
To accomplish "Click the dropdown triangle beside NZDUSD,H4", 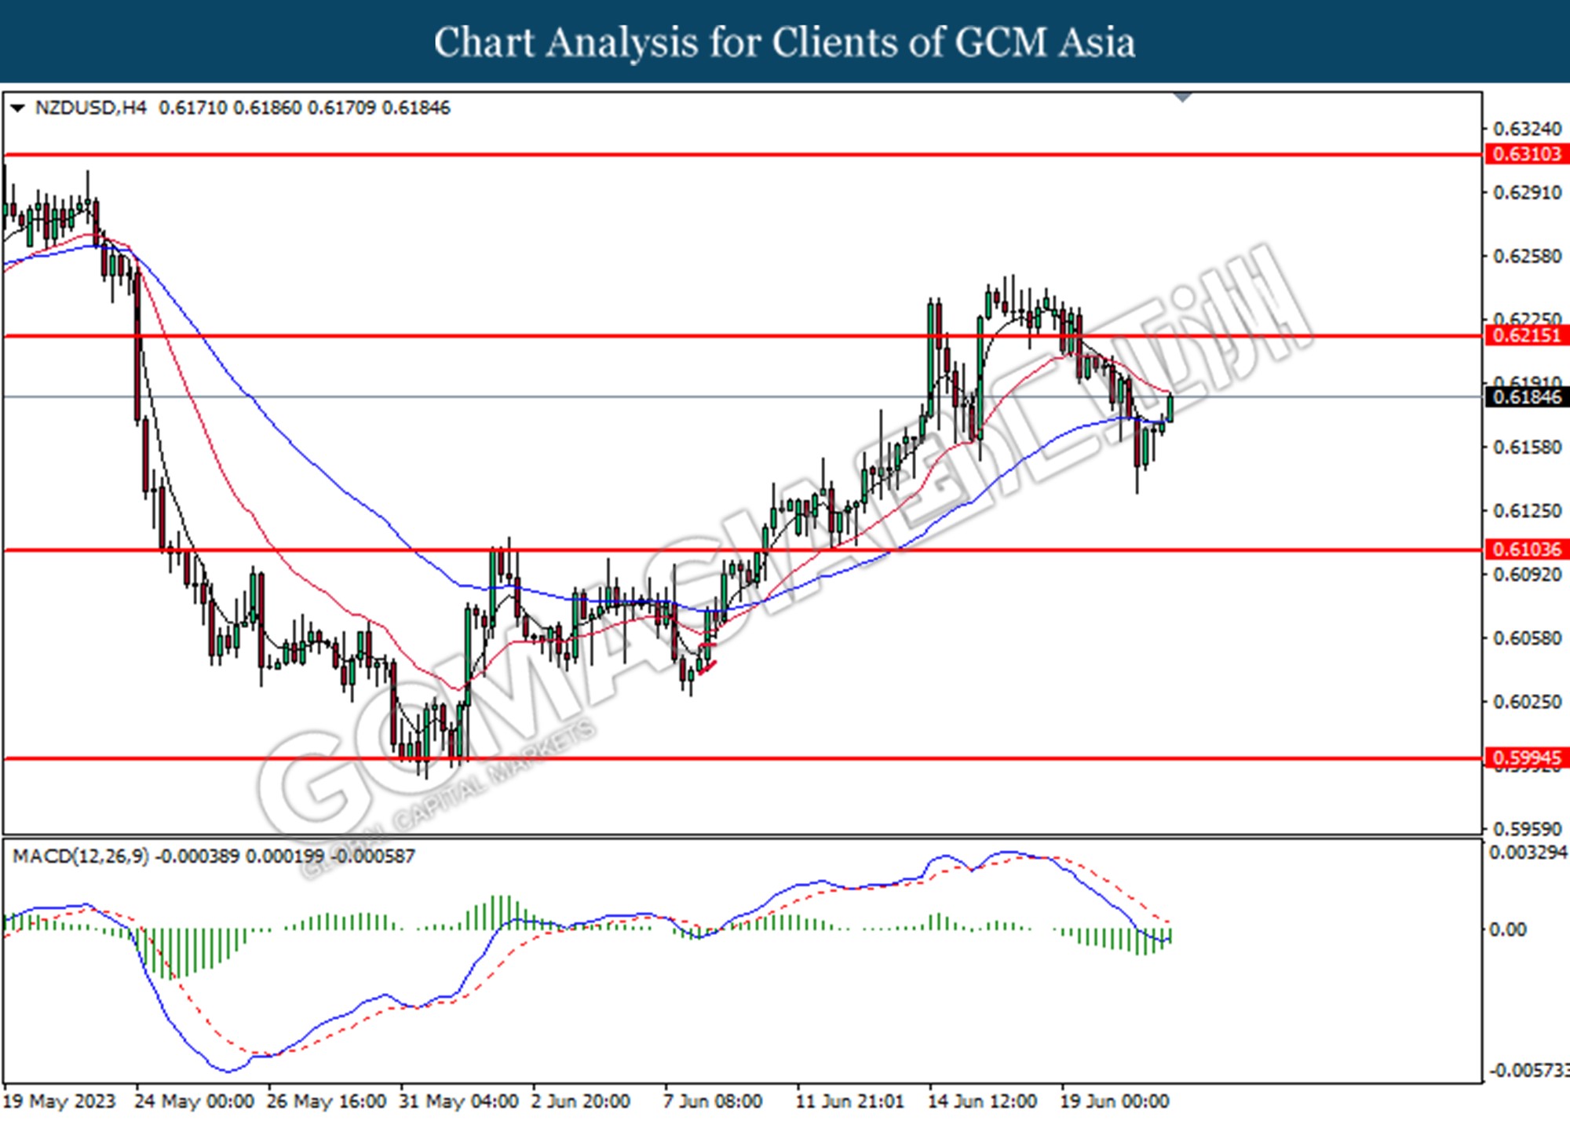I will click(17, 108).
